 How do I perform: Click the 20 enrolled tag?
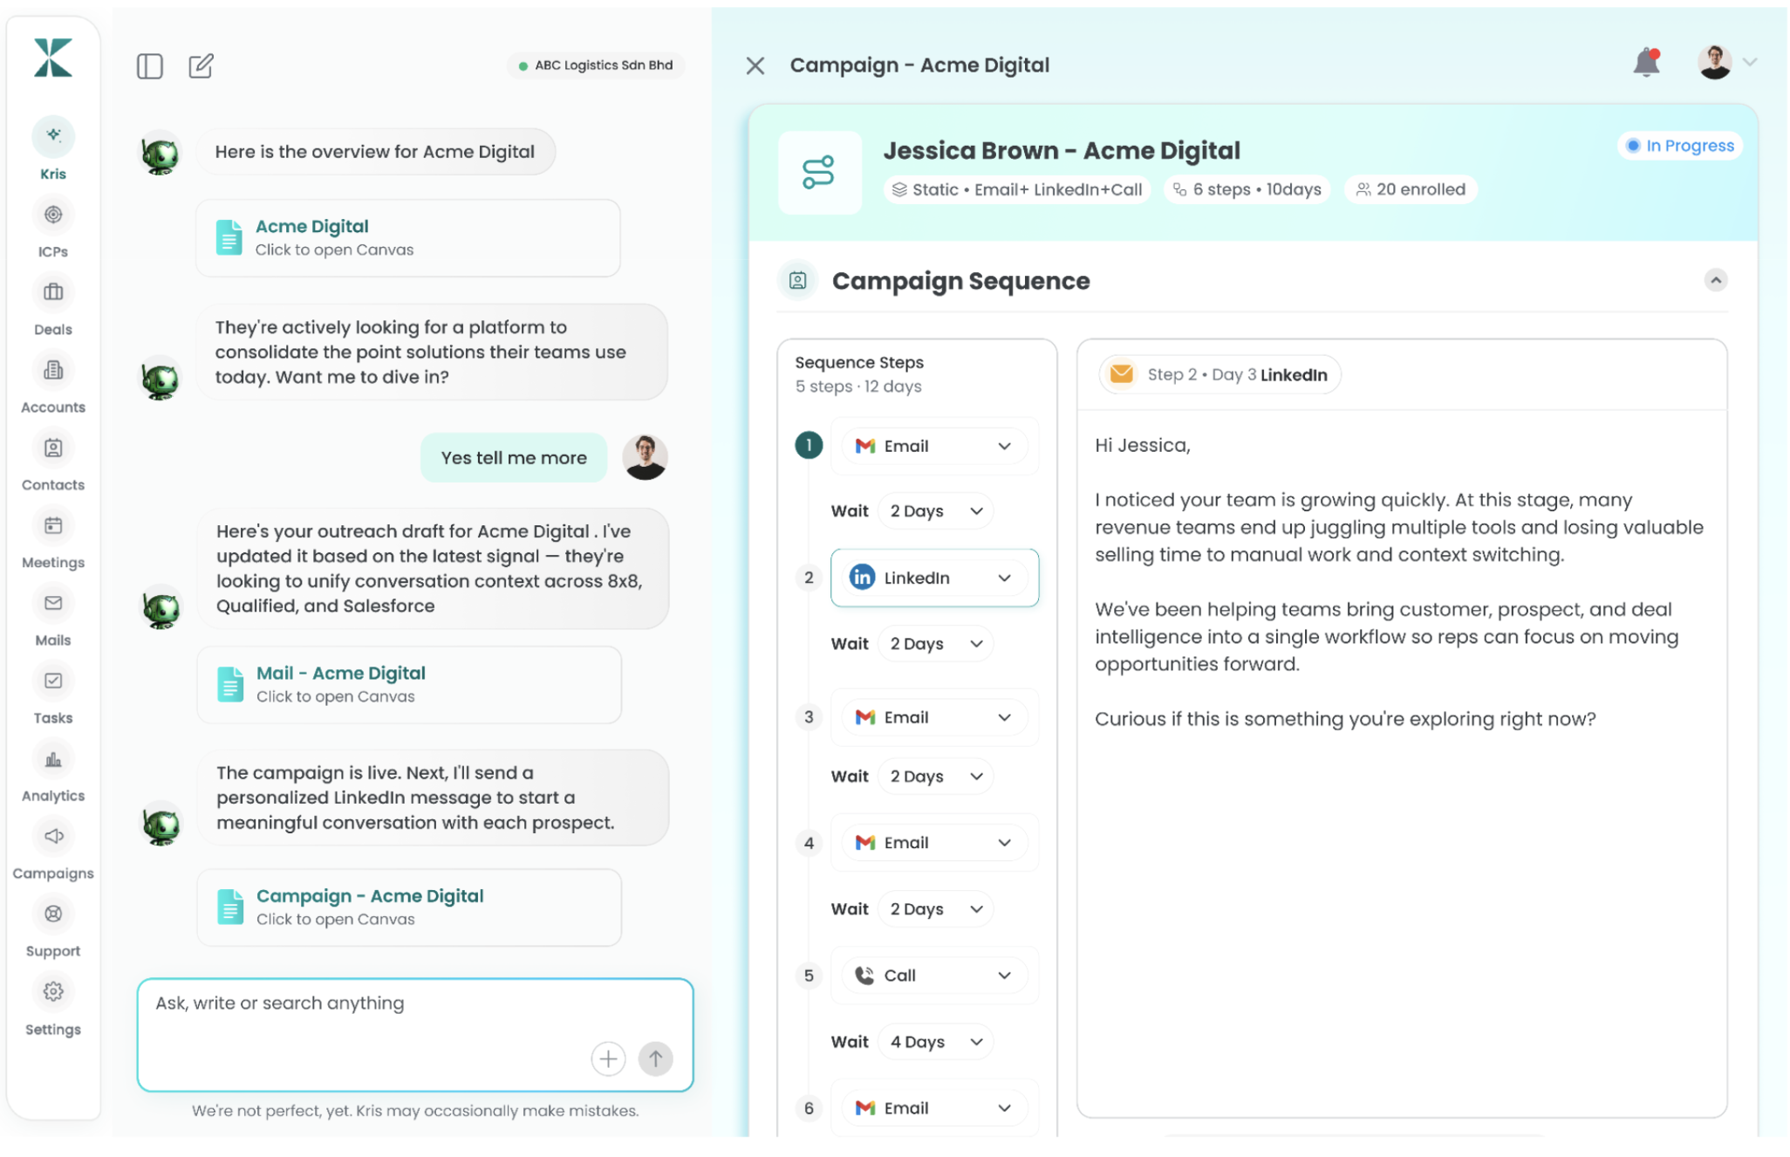pyautogui.click(x=1411, y=189)
